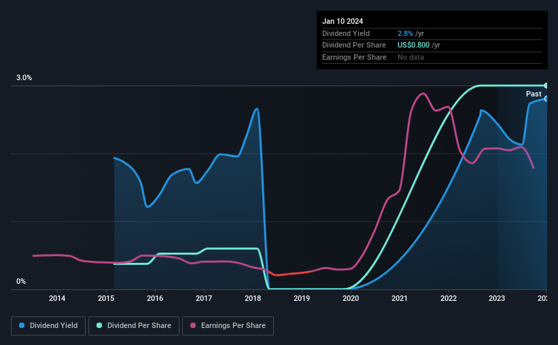Click the 2020 x-axis label

(x=351, y=298)
